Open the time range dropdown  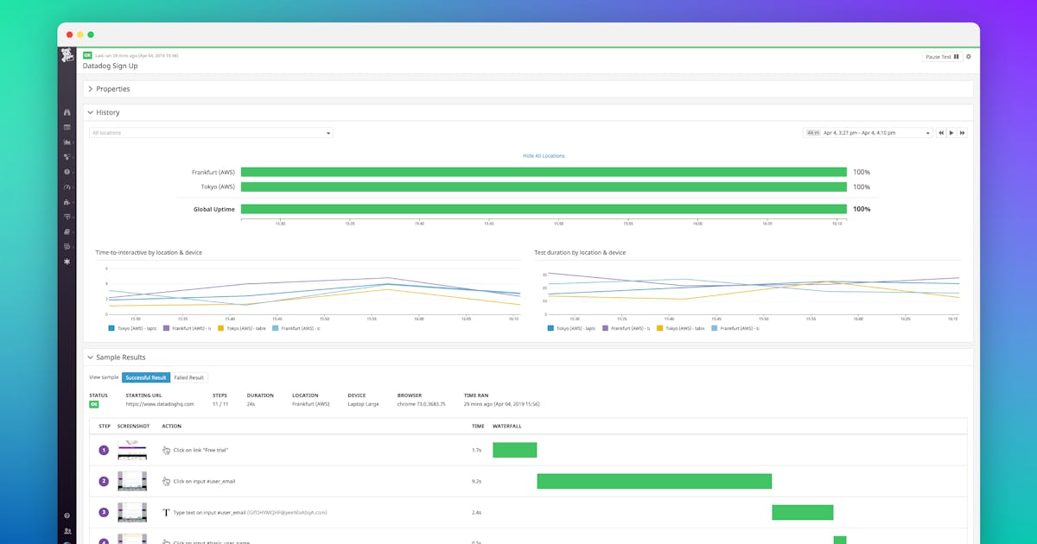pyautogui.click(x=867, y=133)
